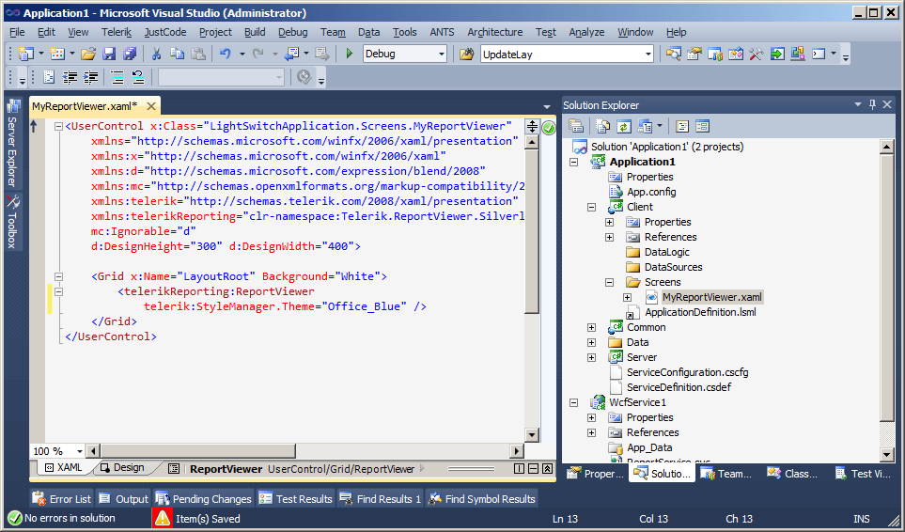
Task: Open the Debug configuration dropdown
Action: [x=441, y=55]
